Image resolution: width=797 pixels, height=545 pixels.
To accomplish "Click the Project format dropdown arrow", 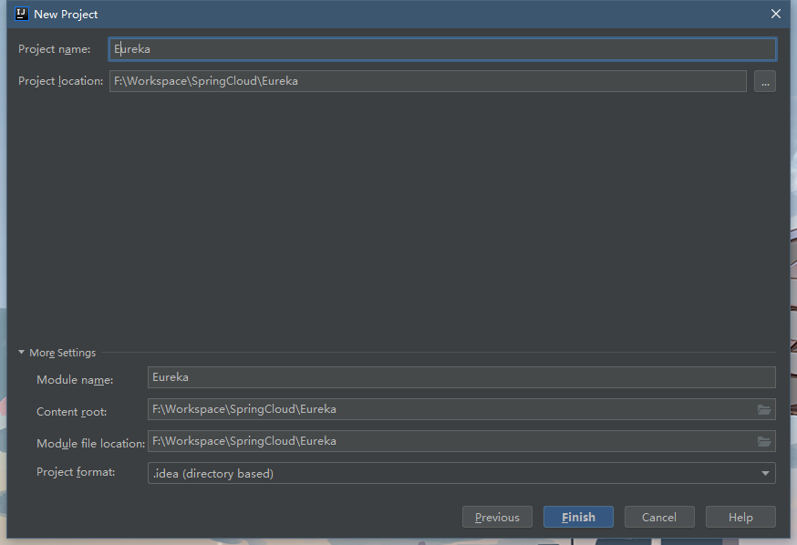I will point(764,474).
